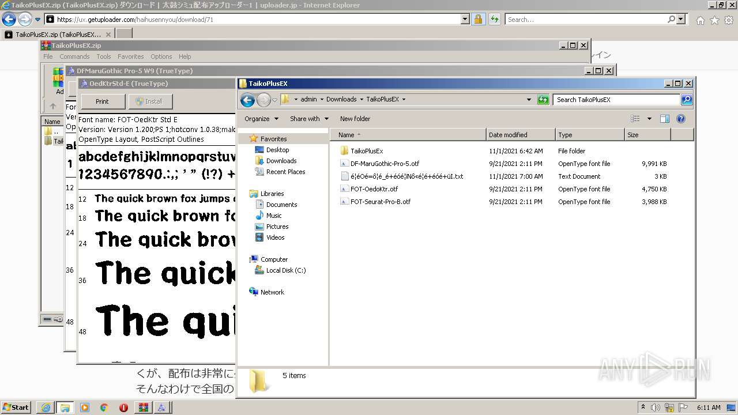The image size is (738, 415).
Task: Click New folder button
Action: click(x=355, y=119)
